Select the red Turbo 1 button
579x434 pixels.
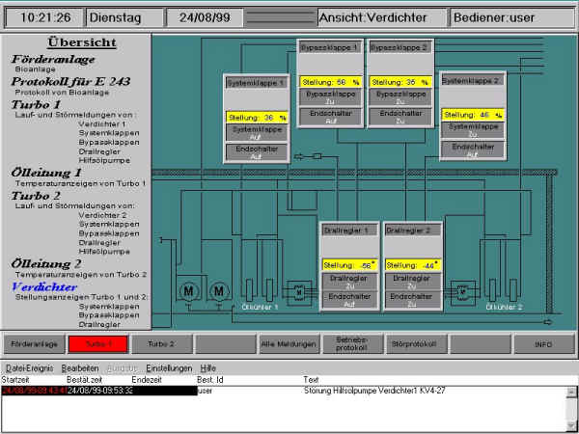click(98, 344)
